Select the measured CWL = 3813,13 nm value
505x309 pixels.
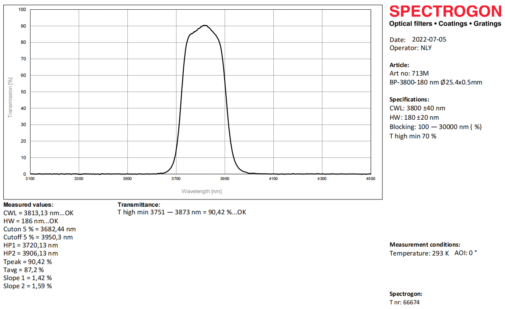pos(39,213)
